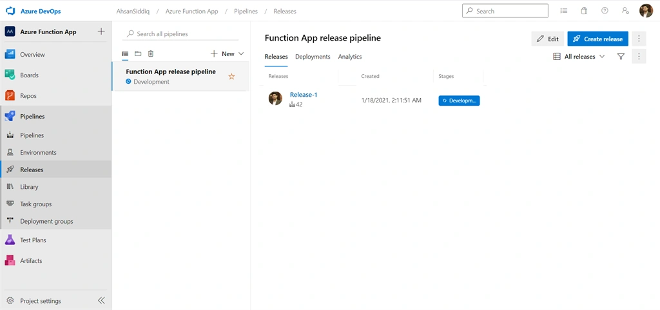The width and height of the screenshot is (660, 310).
Task: Open the work items list icon in header
Action: pos(563,11)
